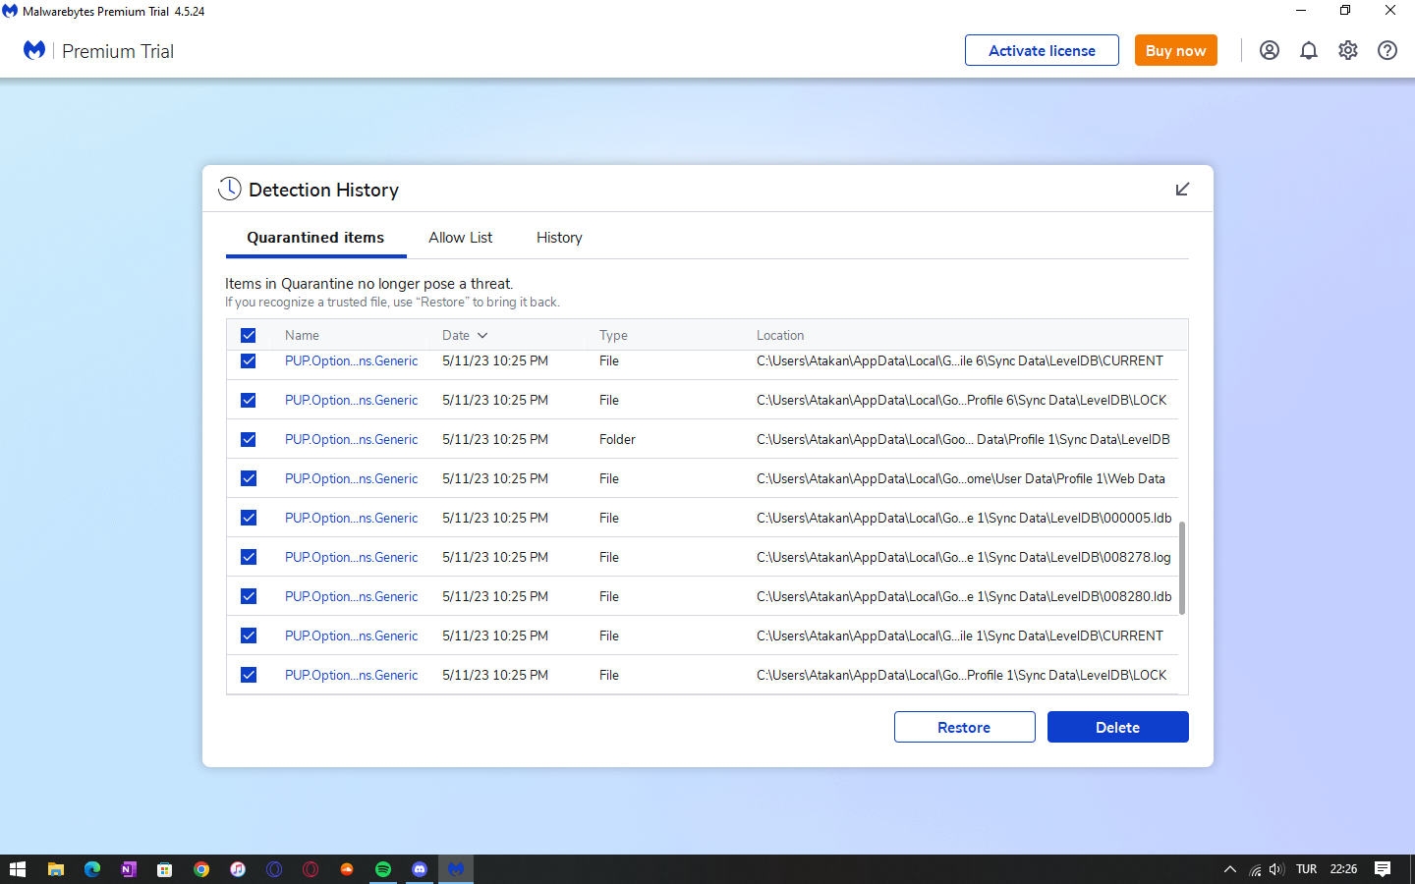Switch to the Allow List tab

pos(460,238)
